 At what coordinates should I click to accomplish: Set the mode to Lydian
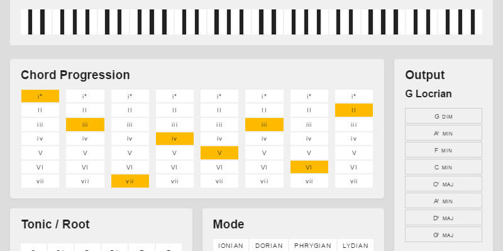click(x=355, y=245)
